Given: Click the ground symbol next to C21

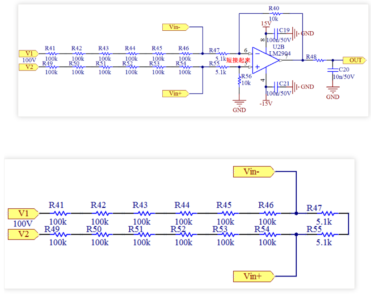Looking at the screenshot, I should [296, 87].
